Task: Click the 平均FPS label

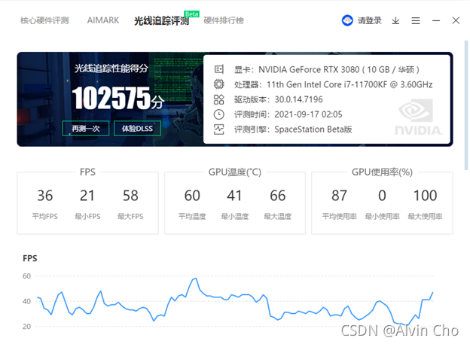Action: (x=45, y=216)
